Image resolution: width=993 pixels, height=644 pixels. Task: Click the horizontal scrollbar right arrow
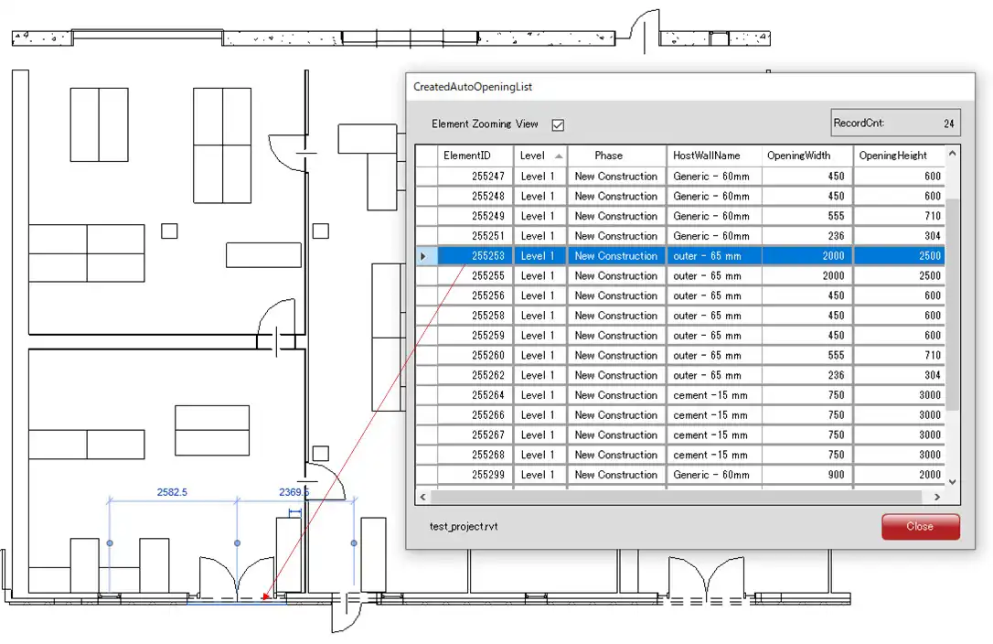click(937, 497)
